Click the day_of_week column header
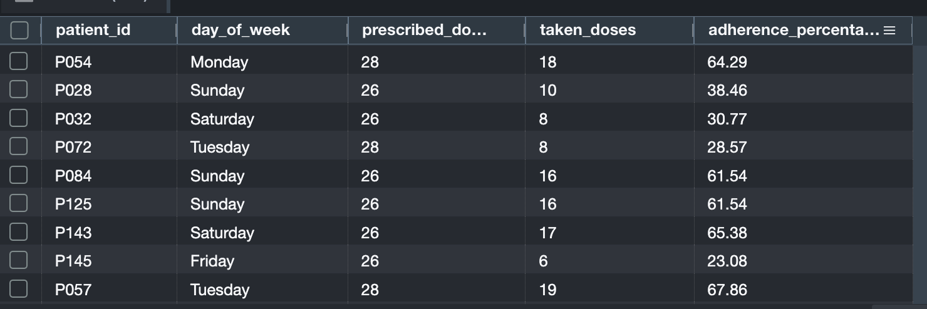This screenshot has height=309, width=927. click(241, 30)
